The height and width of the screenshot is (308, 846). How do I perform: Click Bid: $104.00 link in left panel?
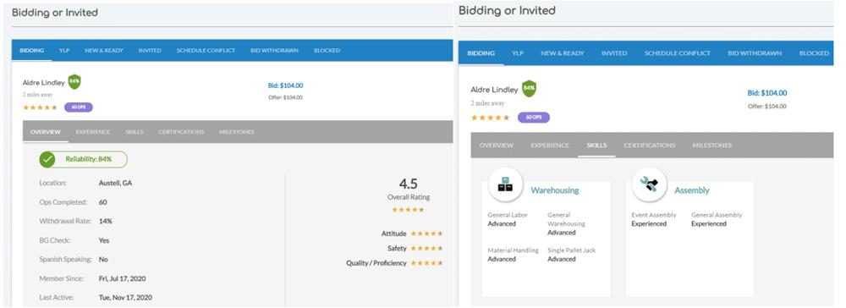pyautogui.click(x=285, y=85)
